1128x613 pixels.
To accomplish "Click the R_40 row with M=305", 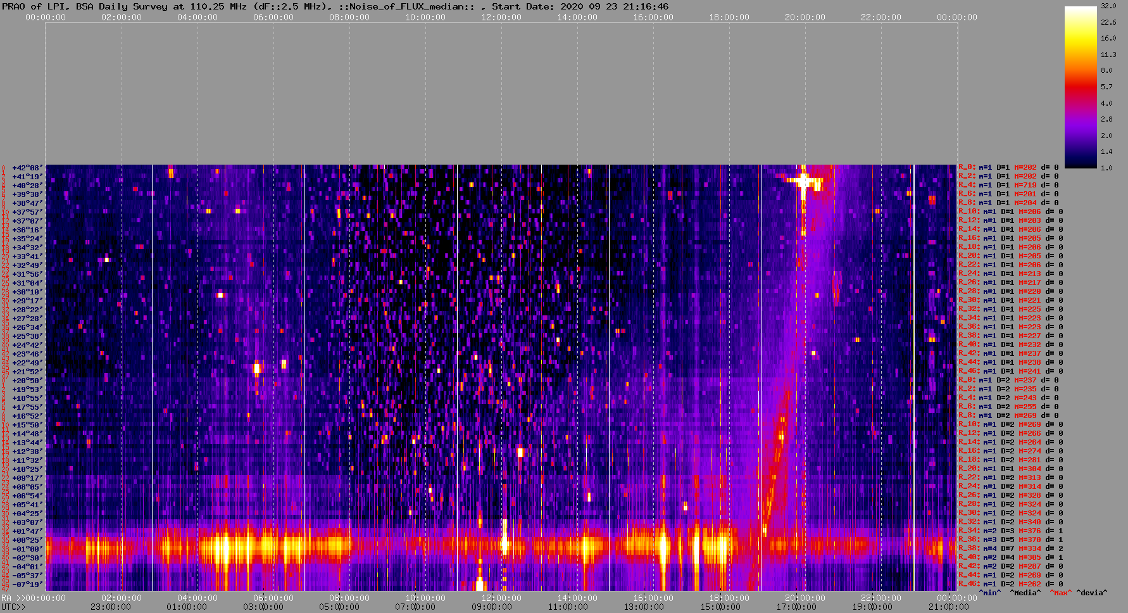I will [x=1011, y=558].
